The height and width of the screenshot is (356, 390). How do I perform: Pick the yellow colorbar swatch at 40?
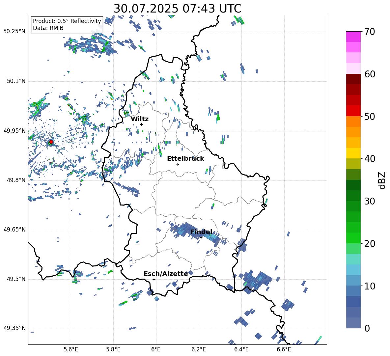point(353,153)
